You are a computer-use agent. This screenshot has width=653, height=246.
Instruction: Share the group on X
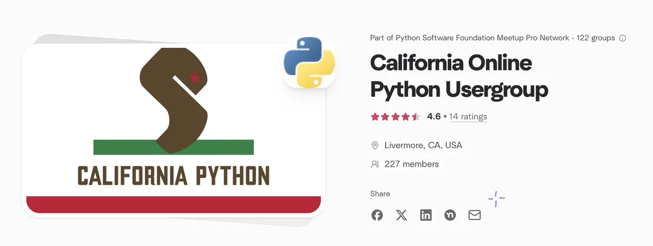point(402,215)
